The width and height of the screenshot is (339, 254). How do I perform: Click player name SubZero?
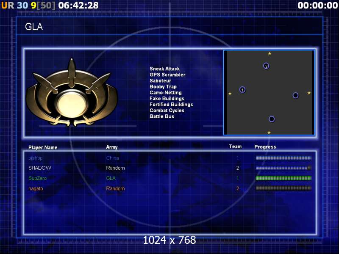click(37, 178)
